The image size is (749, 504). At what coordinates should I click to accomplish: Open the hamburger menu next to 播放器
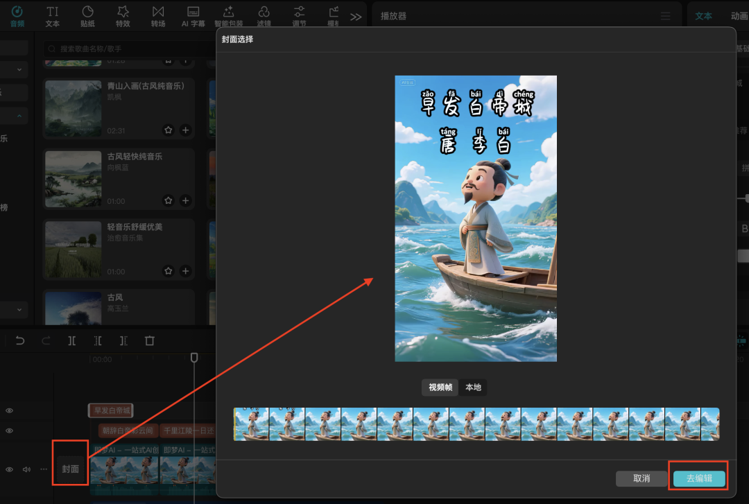[664, 15]
